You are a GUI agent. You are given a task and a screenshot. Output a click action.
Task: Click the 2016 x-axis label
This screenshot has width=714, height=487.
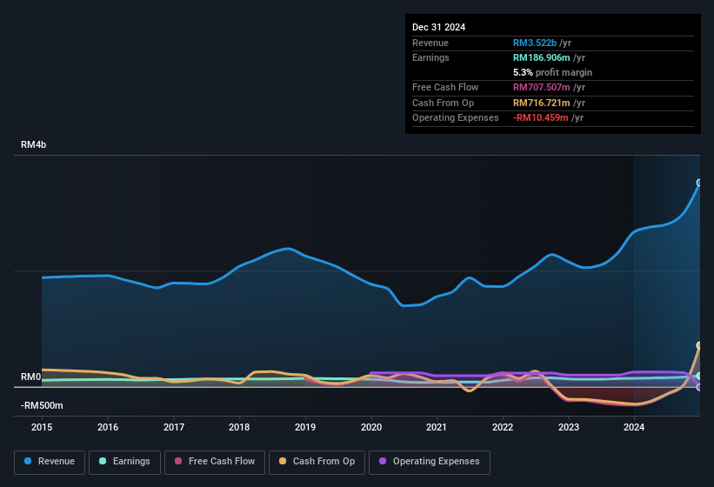pyautogui.click(x=108, y=427)
